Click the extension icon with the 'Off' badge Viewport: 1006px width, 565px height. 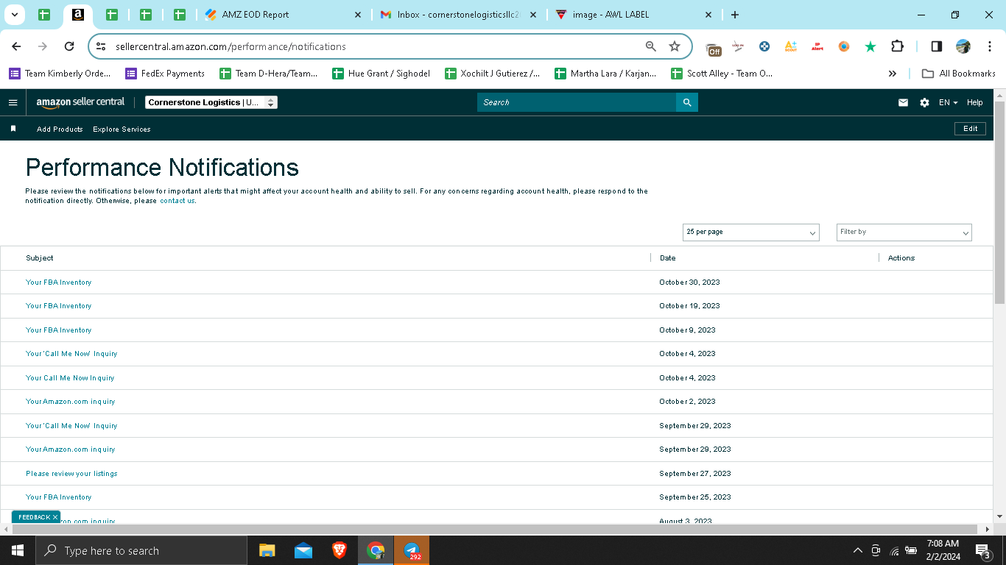click(x=714, y=48)
